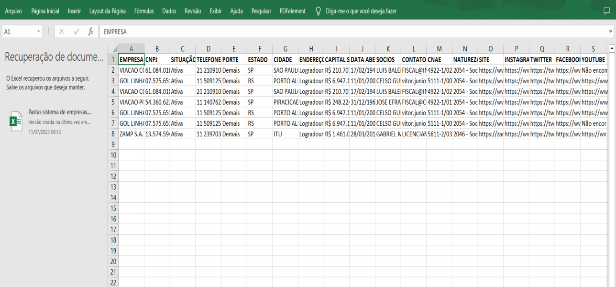Switch to the Fórmulas tab

click(x=144, y=11)
